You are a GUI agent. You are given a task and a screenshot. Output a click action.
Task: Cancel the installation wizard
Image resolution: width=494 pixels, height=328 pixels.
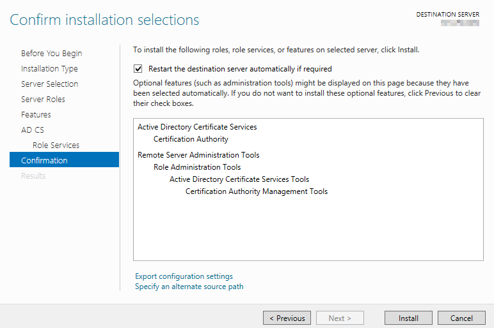tap(461, 318)
